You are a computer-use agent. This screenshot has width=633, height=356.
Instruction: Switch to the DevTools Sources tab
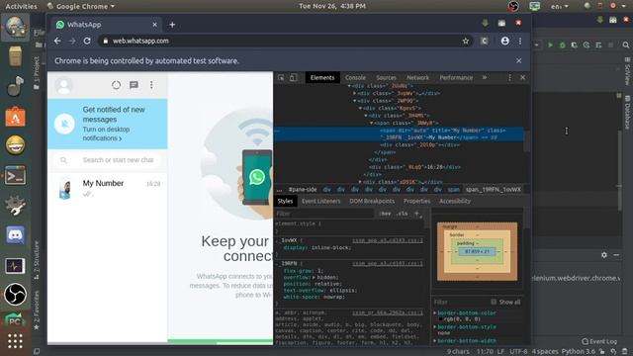[386, 77]
